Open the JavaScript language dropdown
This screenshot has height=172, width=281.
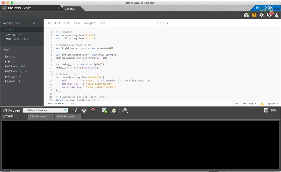[249, 104]
